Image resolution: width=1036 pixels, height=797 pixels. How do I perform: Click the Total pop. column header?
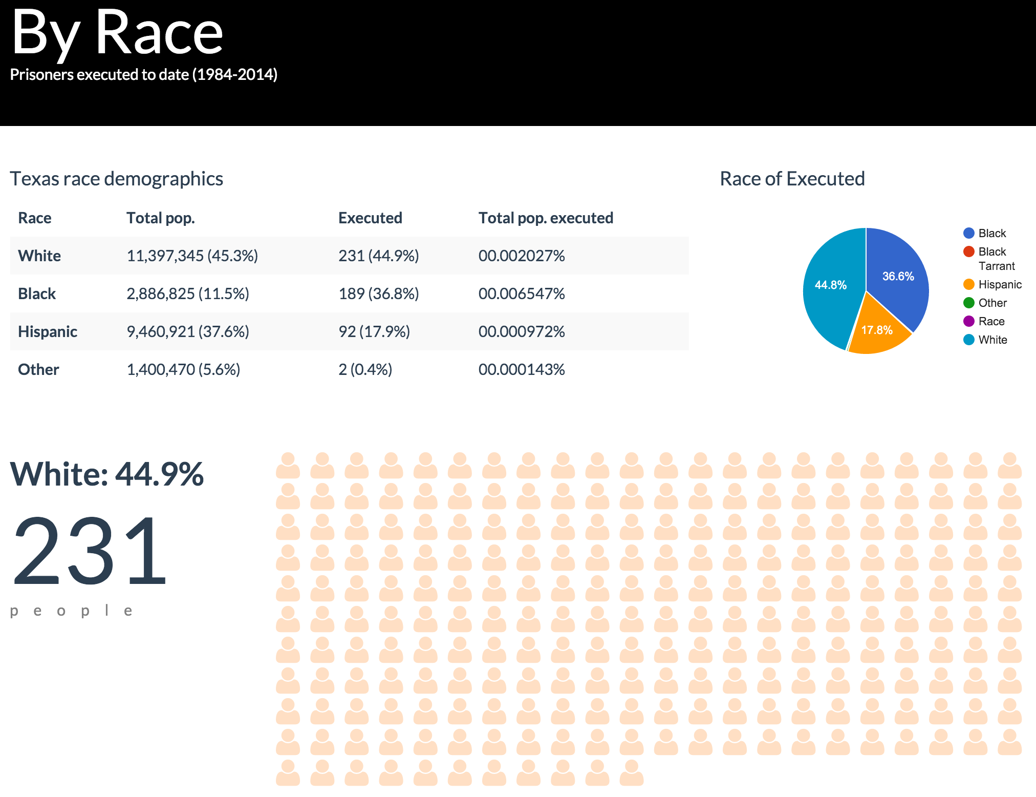coord(160,218)
